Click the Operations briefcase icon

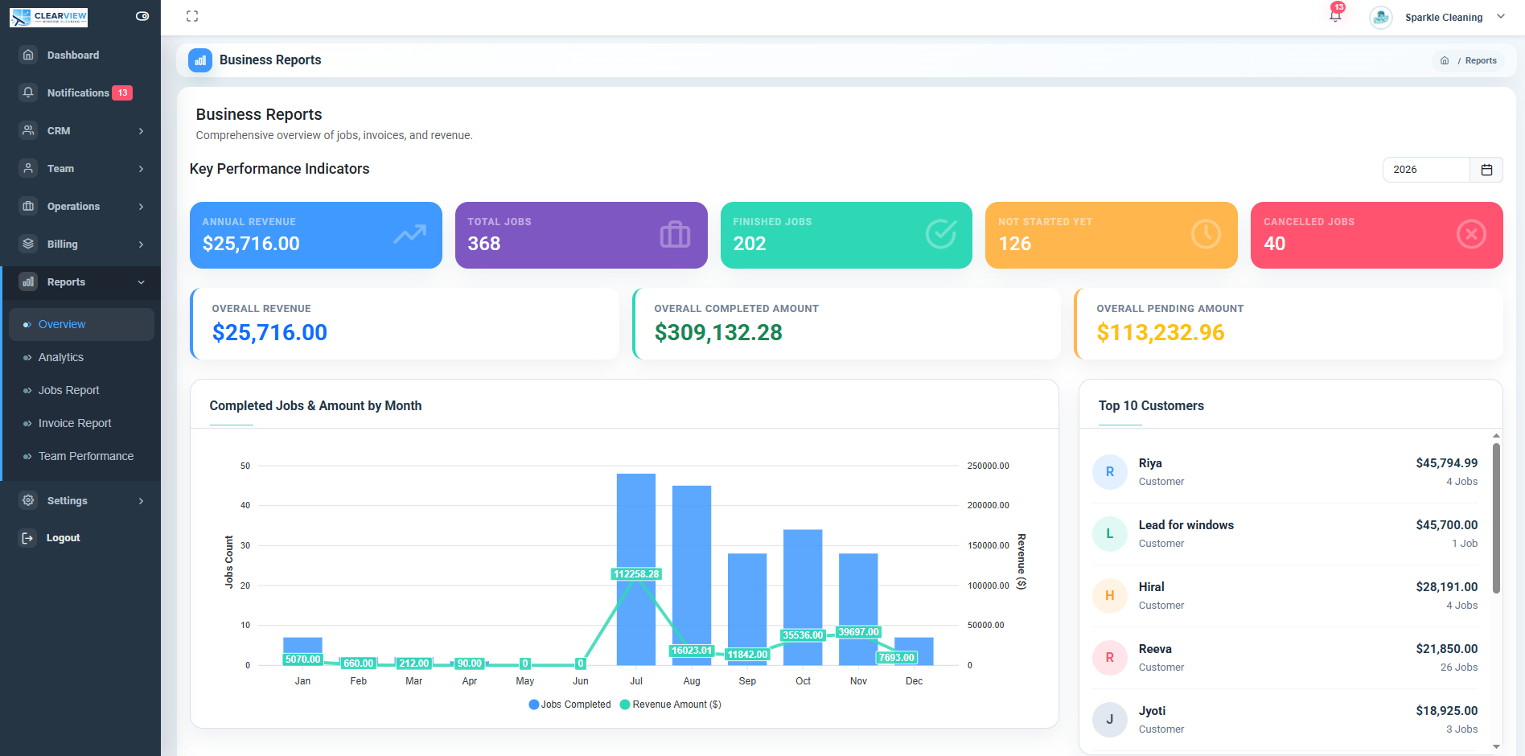pos(28,206)
